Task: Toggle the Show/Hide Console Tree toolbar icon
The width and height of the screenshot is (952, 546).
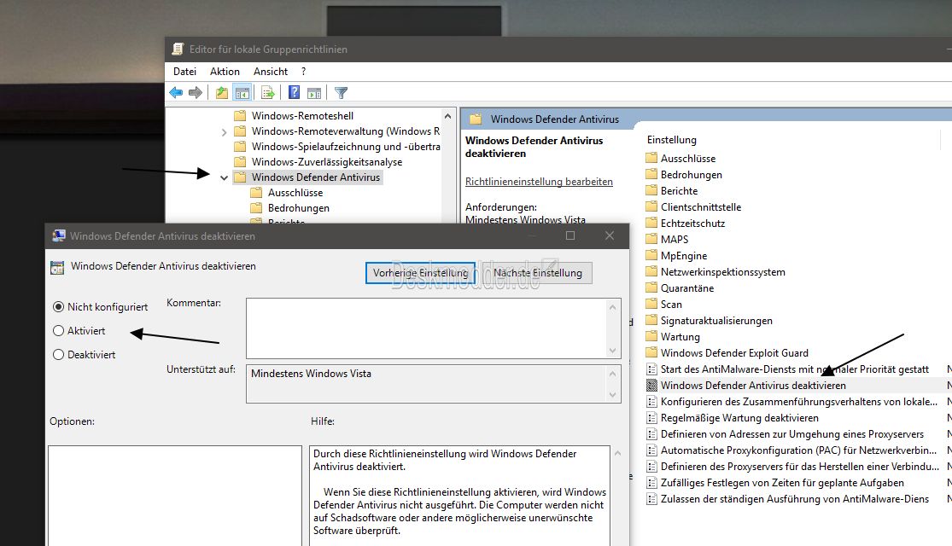Action: [242, 93]
